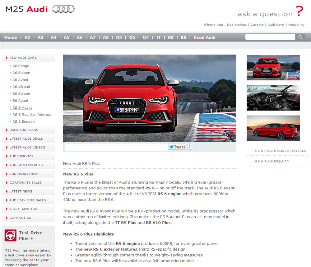Select A6 allroad in the sidebar
The width and height of the screenshot is (311, 267).
(x=21, y=87)
